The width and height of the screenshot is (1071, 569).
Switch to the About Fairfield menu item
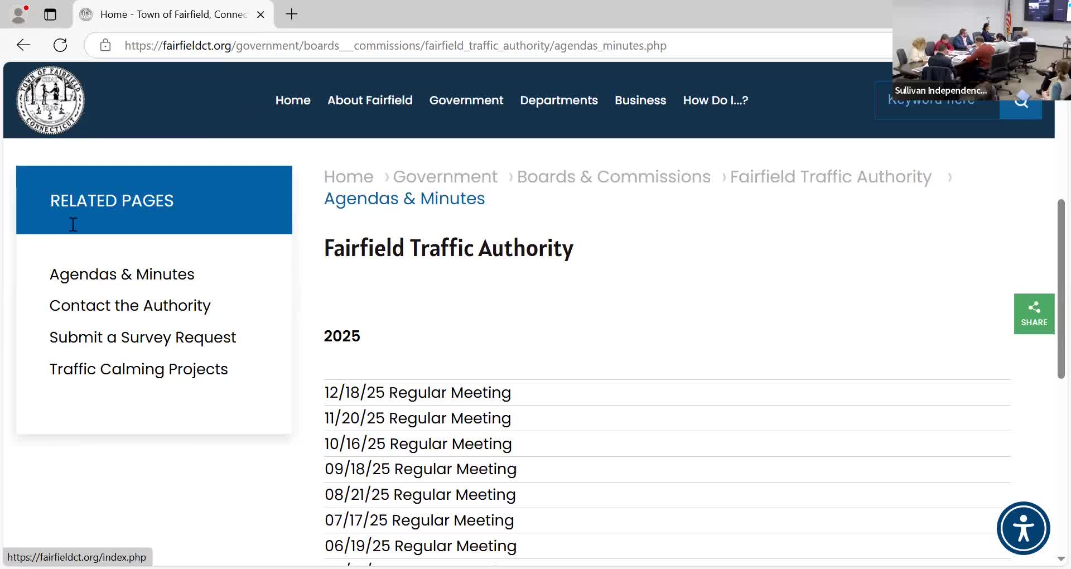pyautogui.click(x=370, y=100)
